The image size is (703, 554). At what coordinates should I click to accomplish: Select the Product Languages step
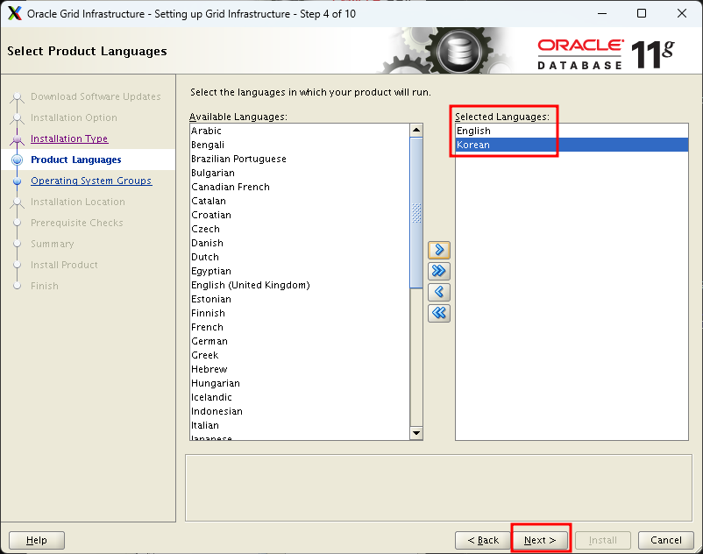[75, 160]
